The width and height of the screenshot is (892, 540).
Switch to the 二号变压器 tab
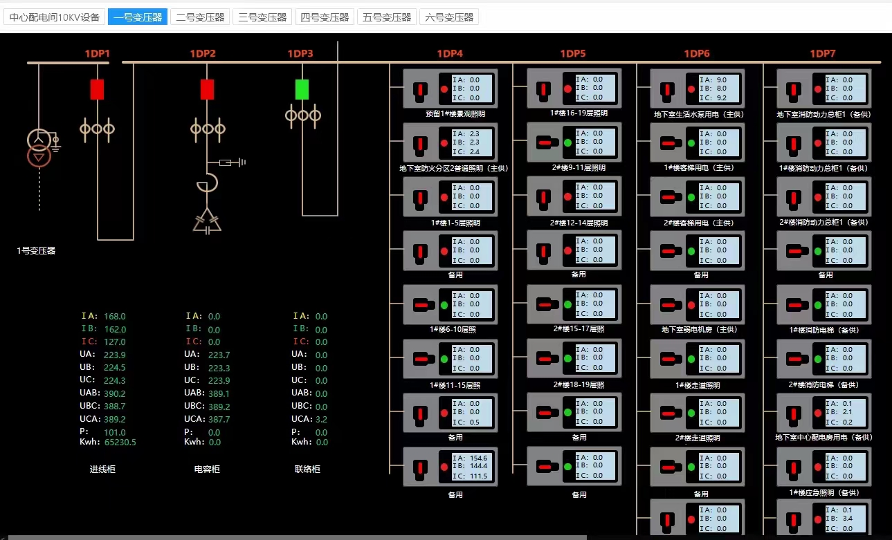point(200,17)
